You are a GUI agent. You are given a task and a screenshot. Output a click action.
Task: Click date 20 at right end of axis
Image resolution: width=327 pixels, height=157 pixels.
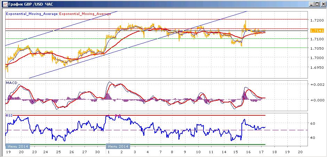coord(300,152)
